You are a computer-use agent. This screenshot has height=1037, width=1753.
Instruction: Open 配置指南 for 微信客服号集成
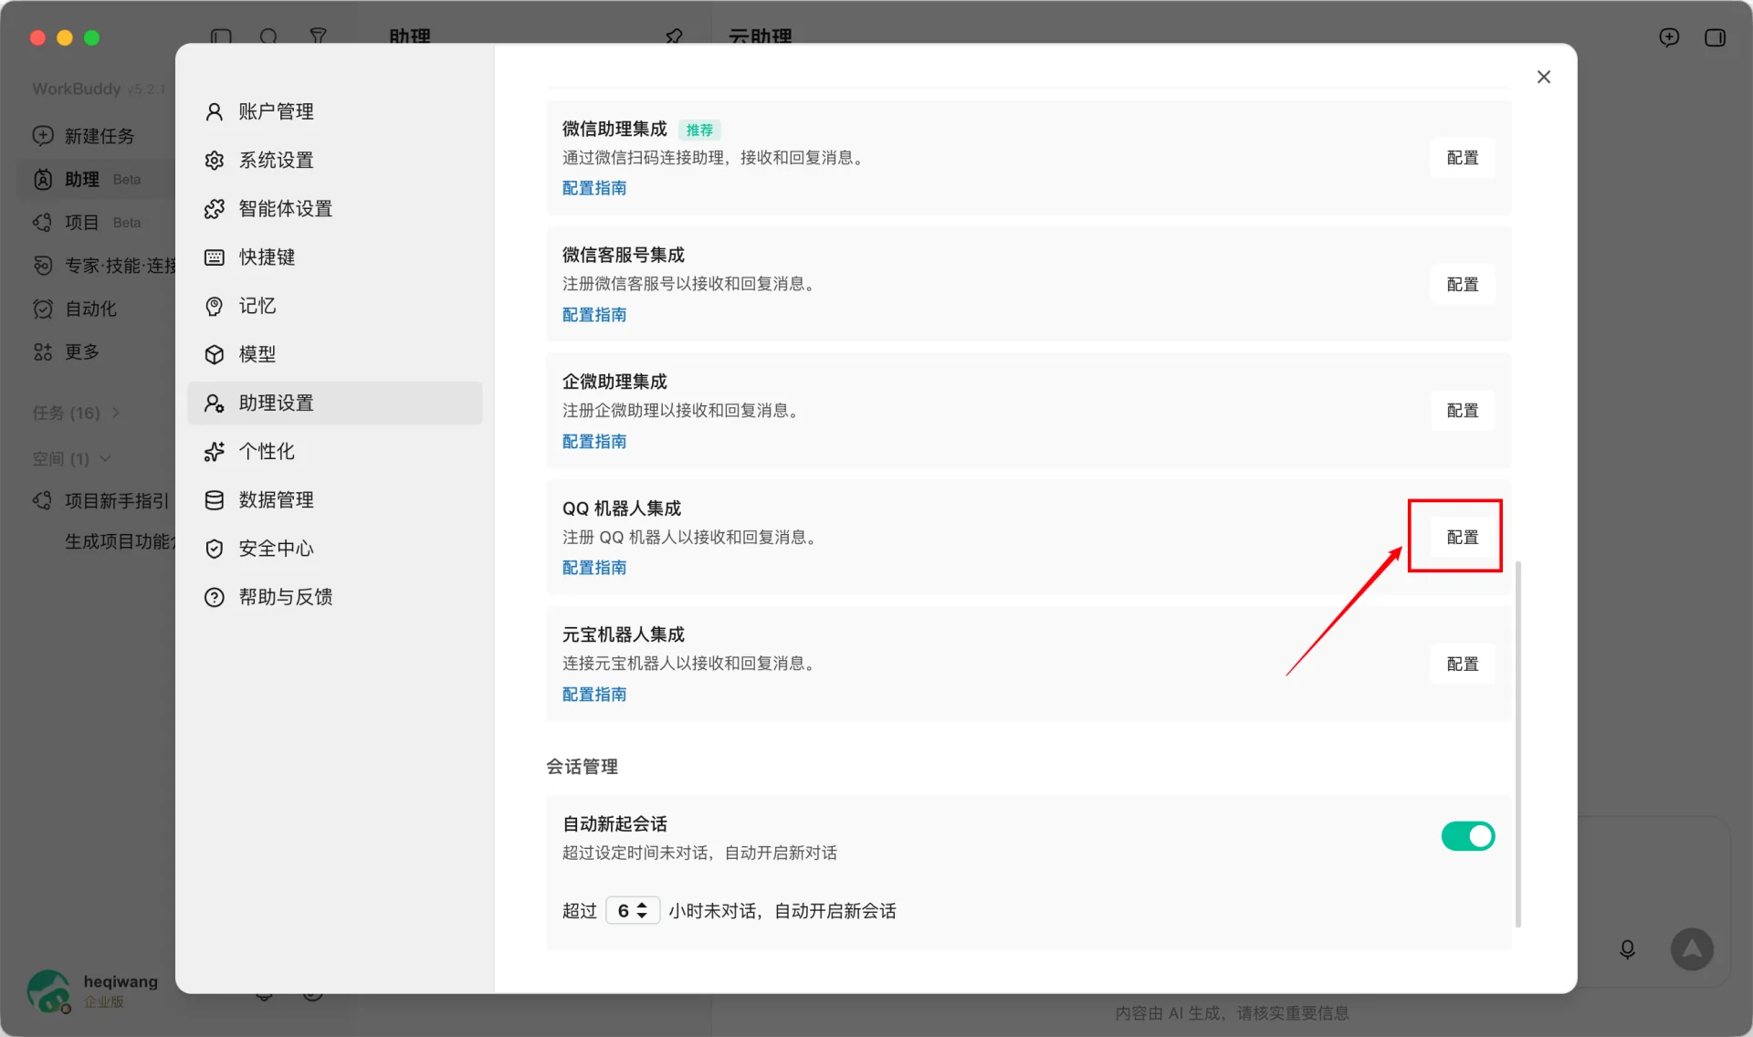594,314
